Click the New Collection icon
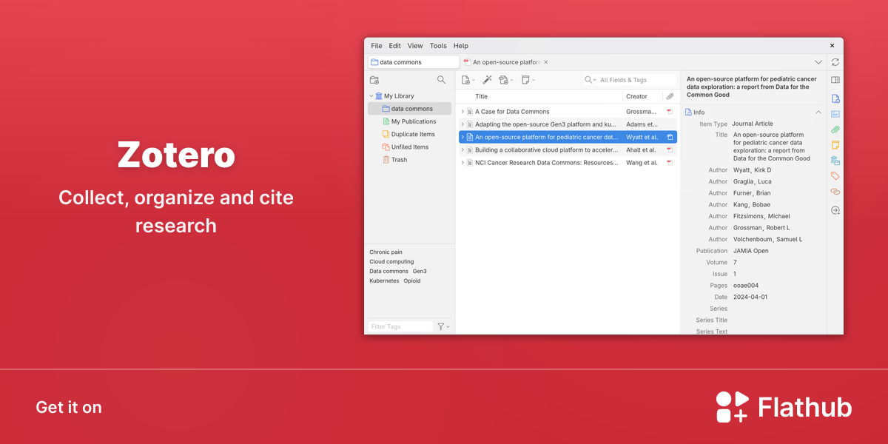Screen dimensions: 888x444 pos(374,80)
